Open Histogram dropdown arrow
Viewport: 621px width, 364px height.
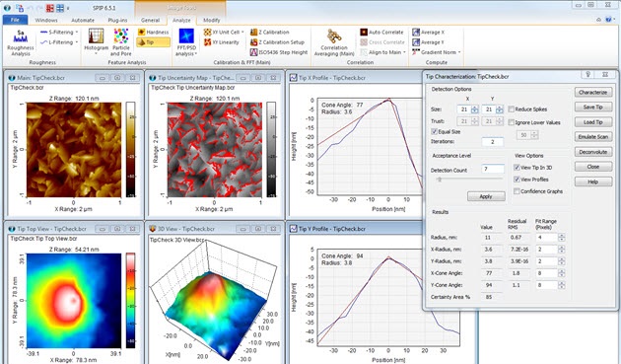(x=96, y=52)
